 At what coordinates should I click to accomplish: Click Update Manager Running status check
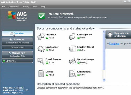[78, 63]
